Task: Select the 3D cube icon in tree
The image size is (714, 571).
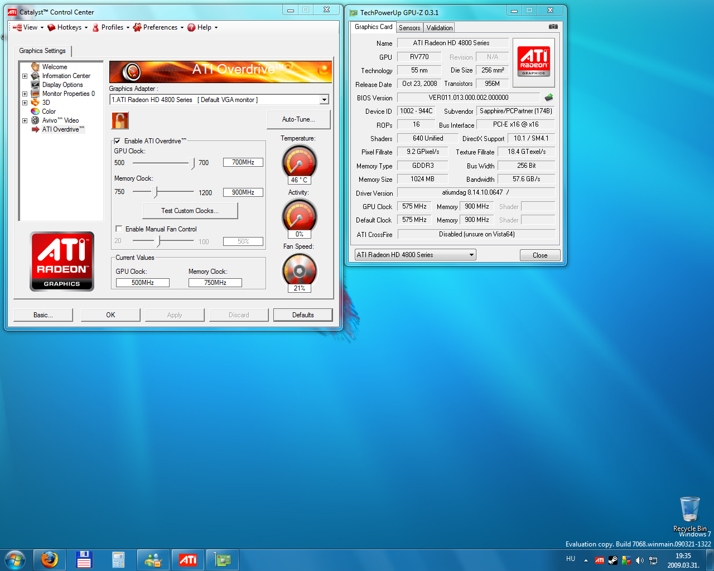Action: [x=35, y=103]
